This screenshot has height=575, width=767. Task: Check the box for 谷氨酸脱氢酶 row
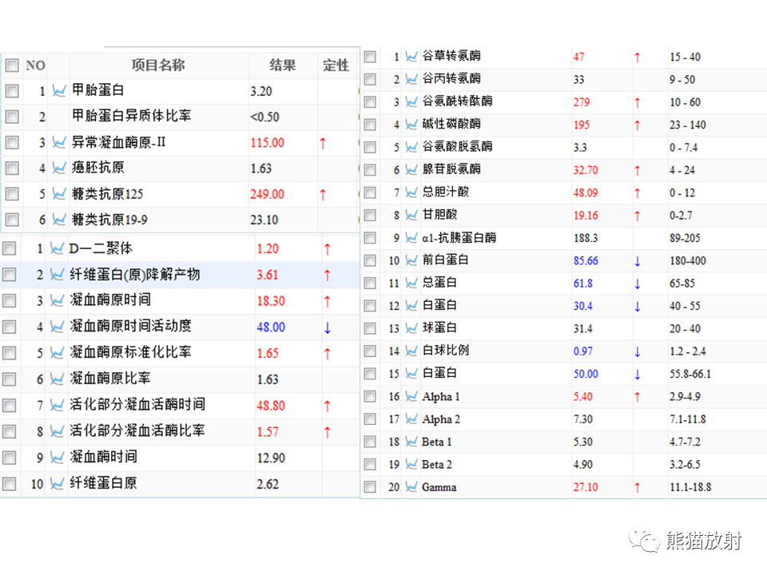coord(370,147)
